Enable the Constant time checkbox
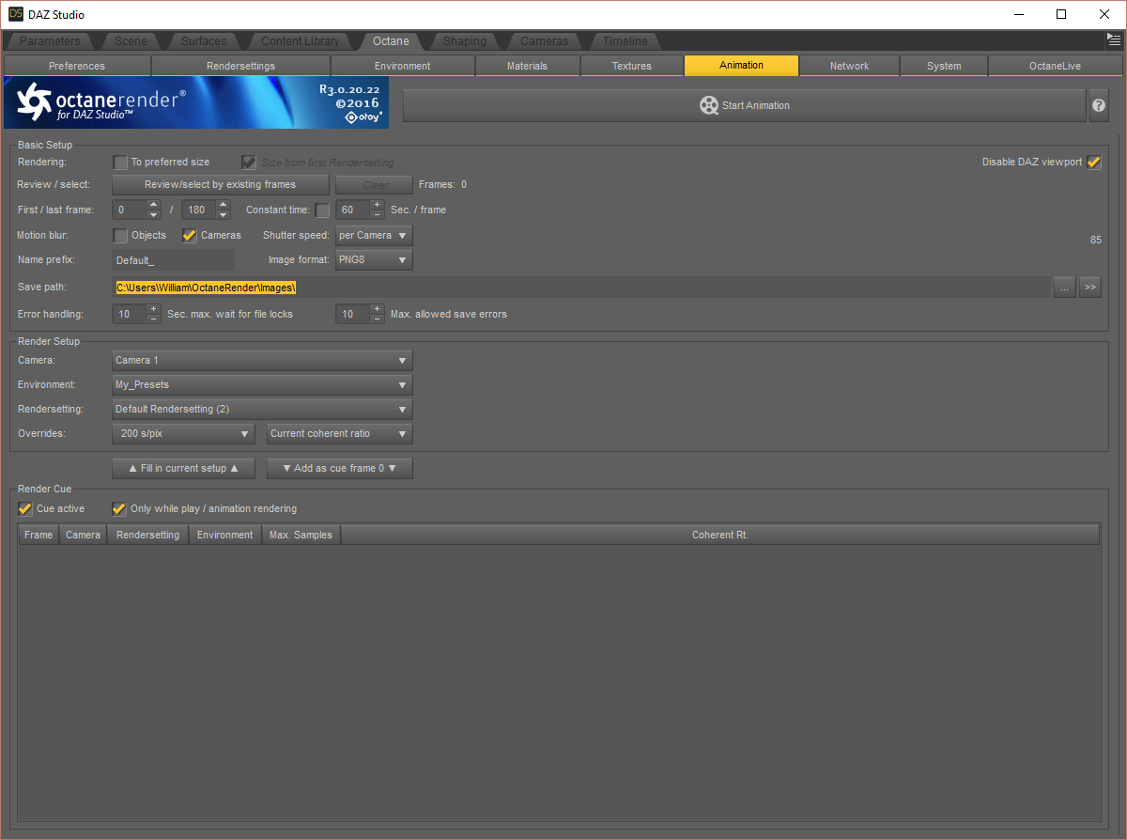The width and height of the screenshot is (1127, 840). pos(322,210)
